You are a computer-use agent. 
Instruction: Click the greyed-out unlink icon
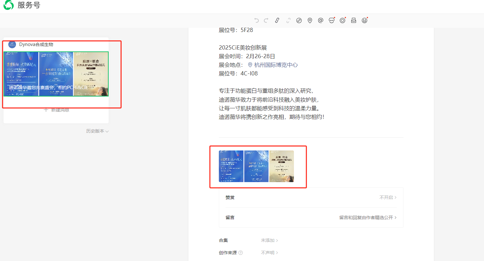pos(288,20)
